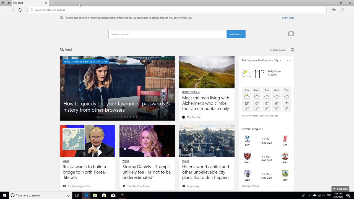Click the Southampton team crest
This screenshot has height=199, width=354.
click(285, 156)
